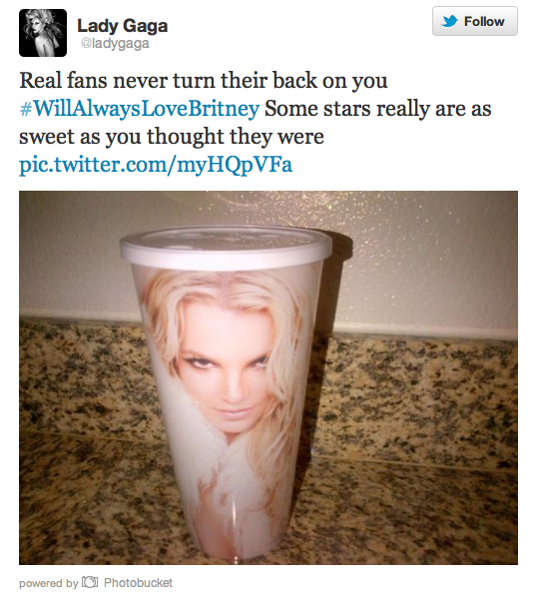
Task: Click the phrase "Some stars really are as"
Action: [x=378, y=109]
